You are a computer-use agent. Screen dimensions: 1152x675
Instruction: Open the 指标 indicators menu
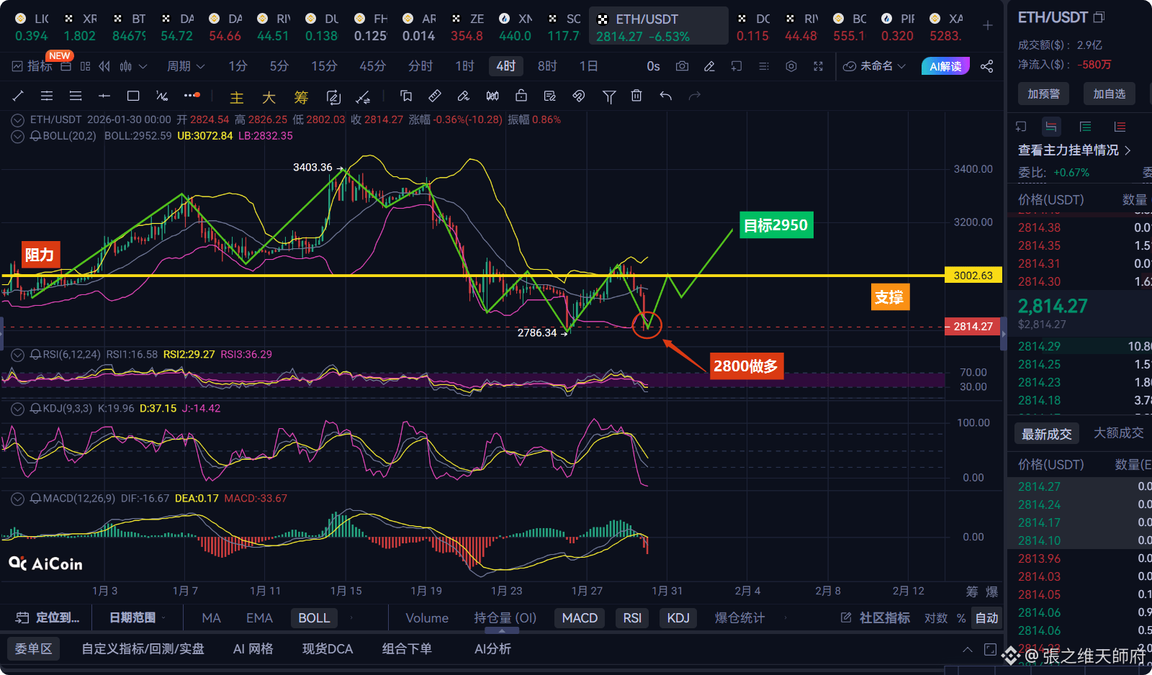tap(32, 66)
